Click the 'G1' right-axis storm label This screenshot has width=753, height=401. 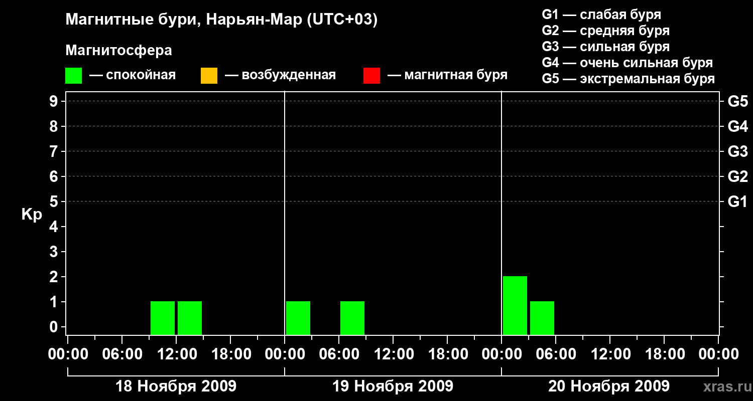tap(738, 202)
